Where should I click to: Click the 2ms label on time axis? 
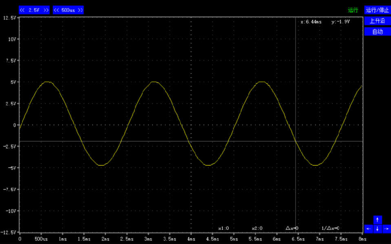[106, 239]
